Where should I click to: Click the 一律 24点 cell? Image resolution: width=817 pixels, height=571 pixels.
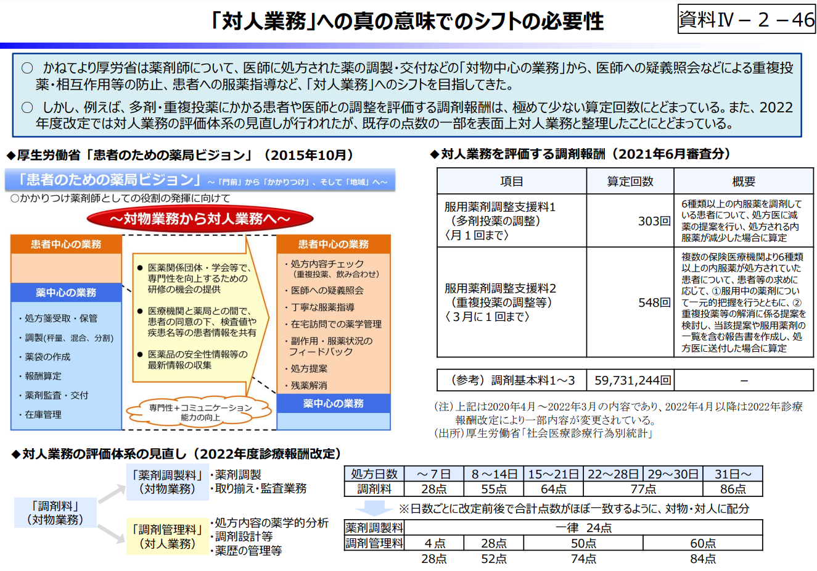(x=583, y=528)
